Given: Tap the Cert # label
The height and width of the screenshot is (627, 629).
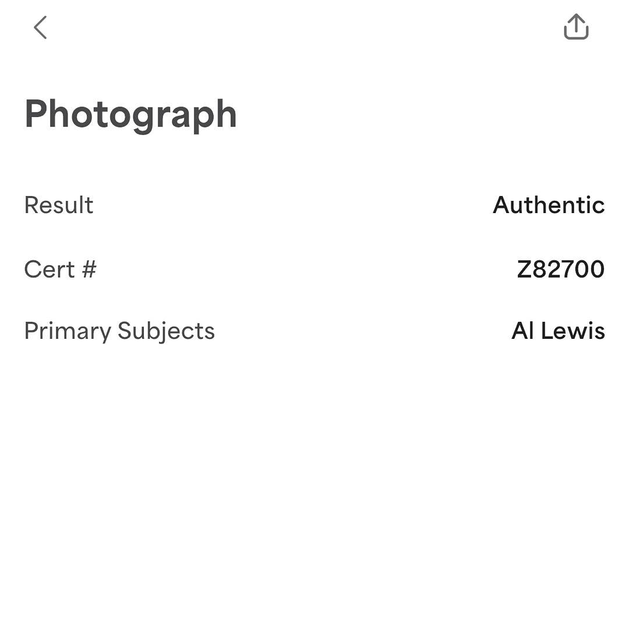Looking at the screenshot, I should click(60, 269).
